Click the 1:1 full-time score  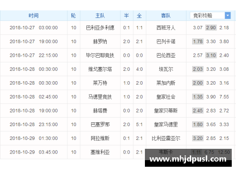pos(139,28)
